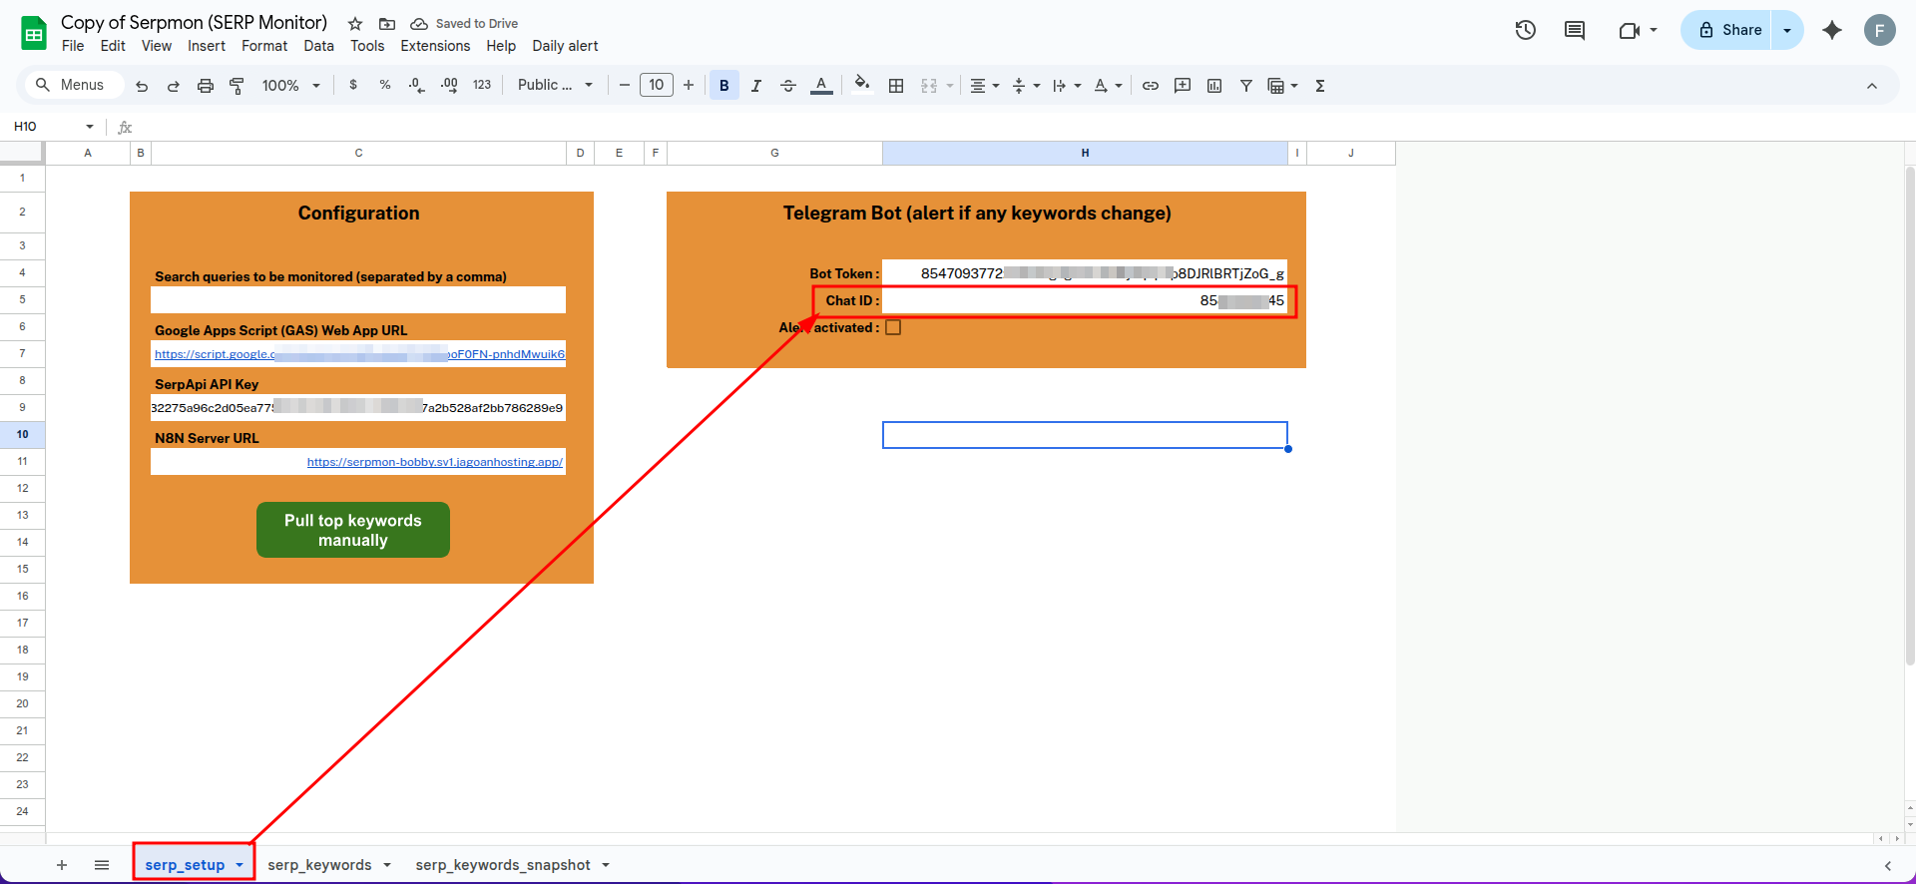Toggle bold formatting

(723, 86)
